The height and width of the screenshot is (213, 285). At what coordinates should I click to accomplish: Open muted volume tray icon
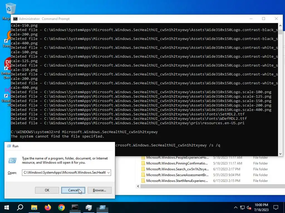[249, 207]
